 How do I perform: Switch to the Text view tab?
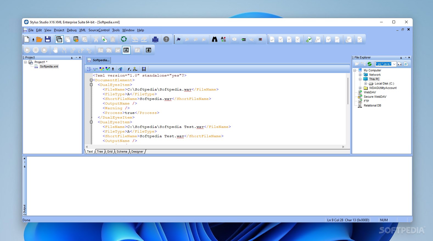(x=90, y=152)
